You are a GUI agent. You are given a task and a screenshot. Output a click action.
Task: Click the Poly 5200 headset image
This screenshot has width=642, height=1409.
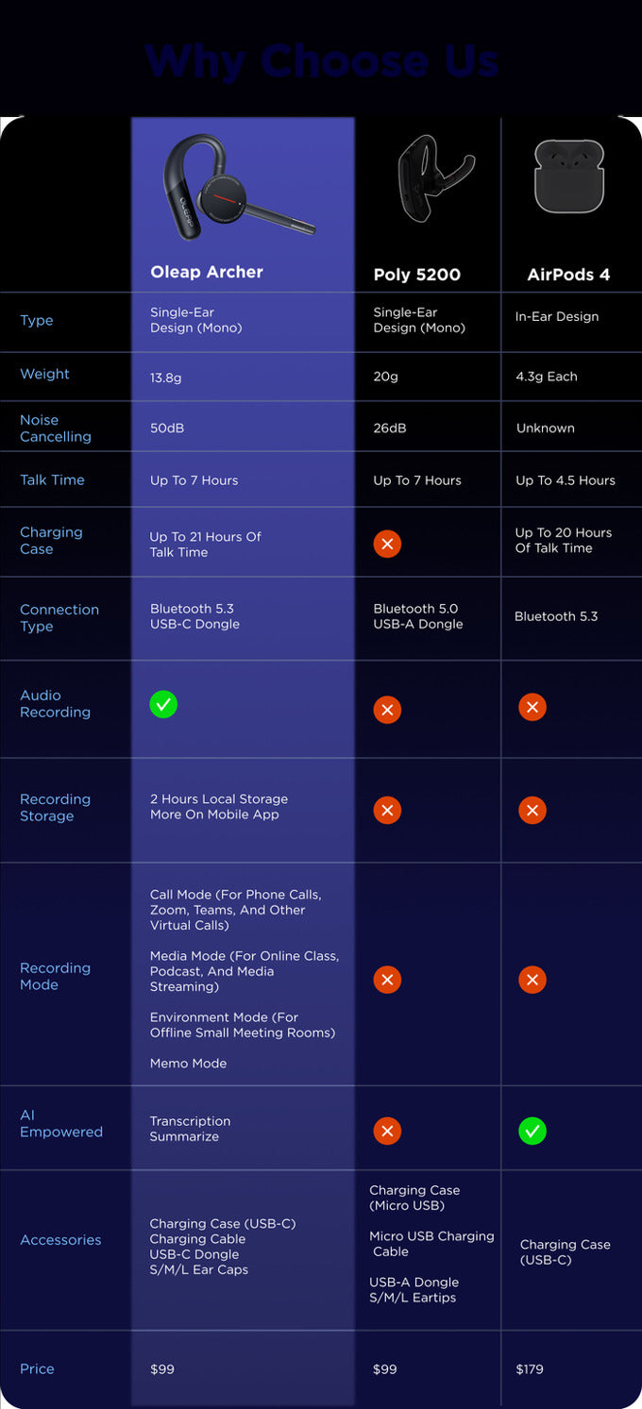(433, 177)
